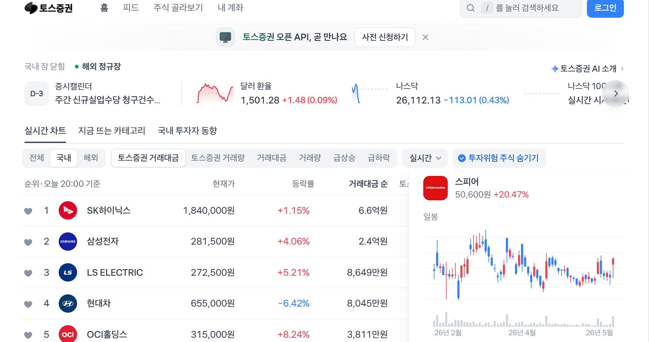This screenshot has width=649, height=342.
Task: Click the D-3 calendar badge
Action: [37, 93]
